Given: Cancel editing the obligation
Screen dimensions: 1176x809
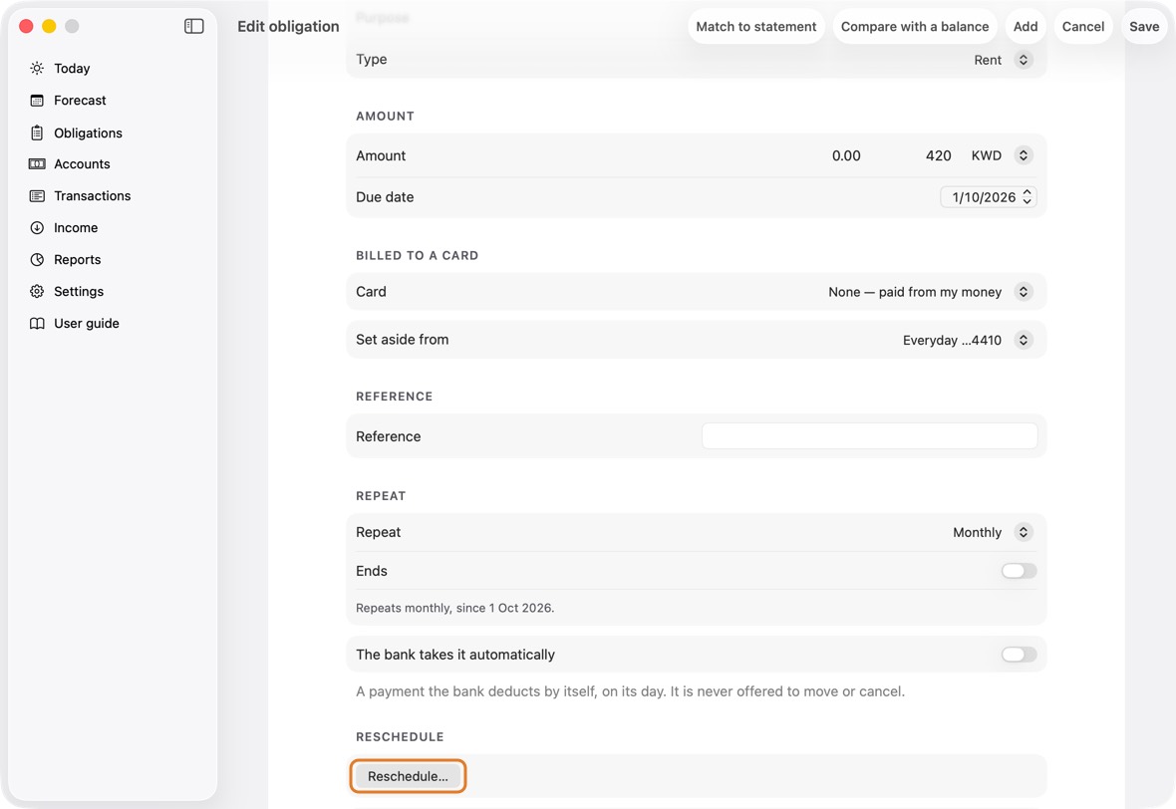Looking at the screenshot, I should [1083, 26].
